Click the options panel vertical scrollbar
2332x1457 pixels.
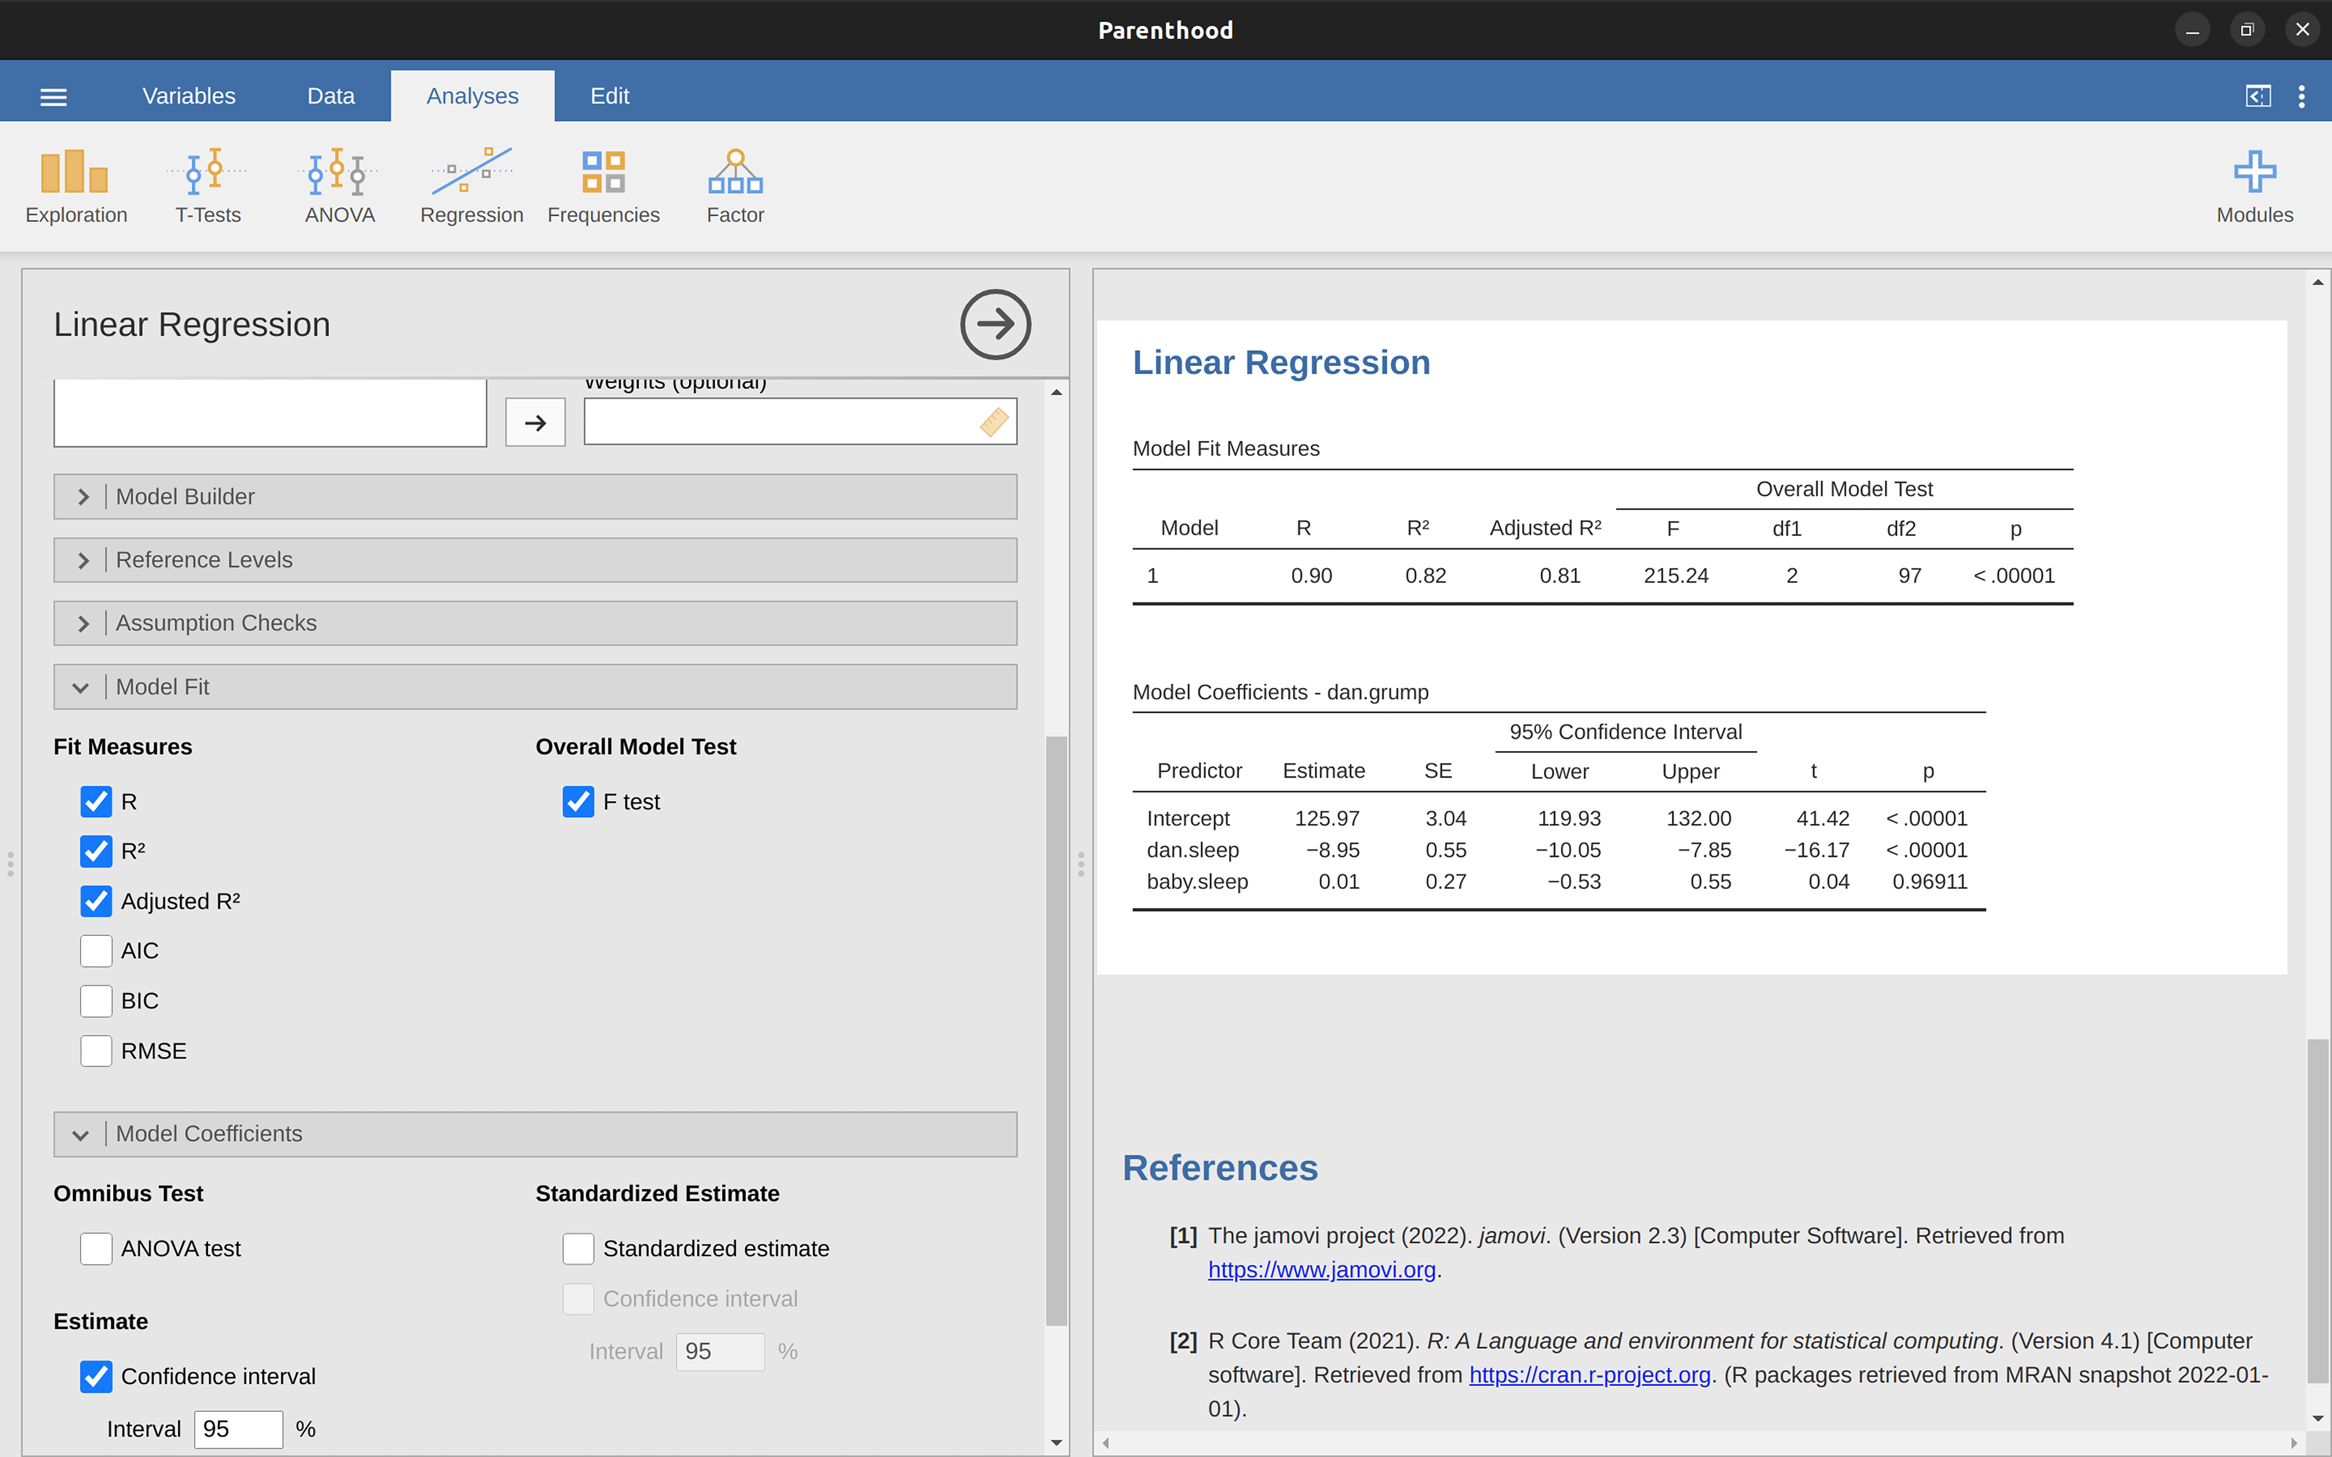pyautogui.click(x=1057, y=1031)
